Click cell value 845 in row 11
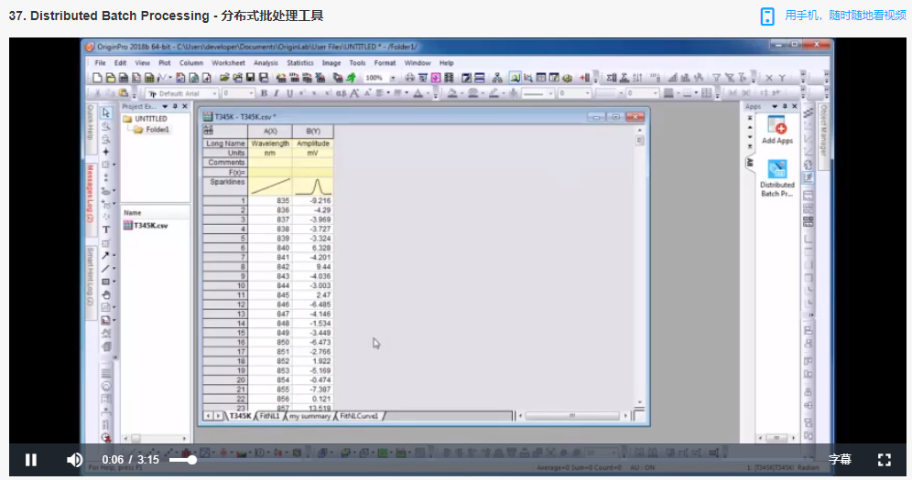Screen dimensions: 912x480 click(270, 295)
